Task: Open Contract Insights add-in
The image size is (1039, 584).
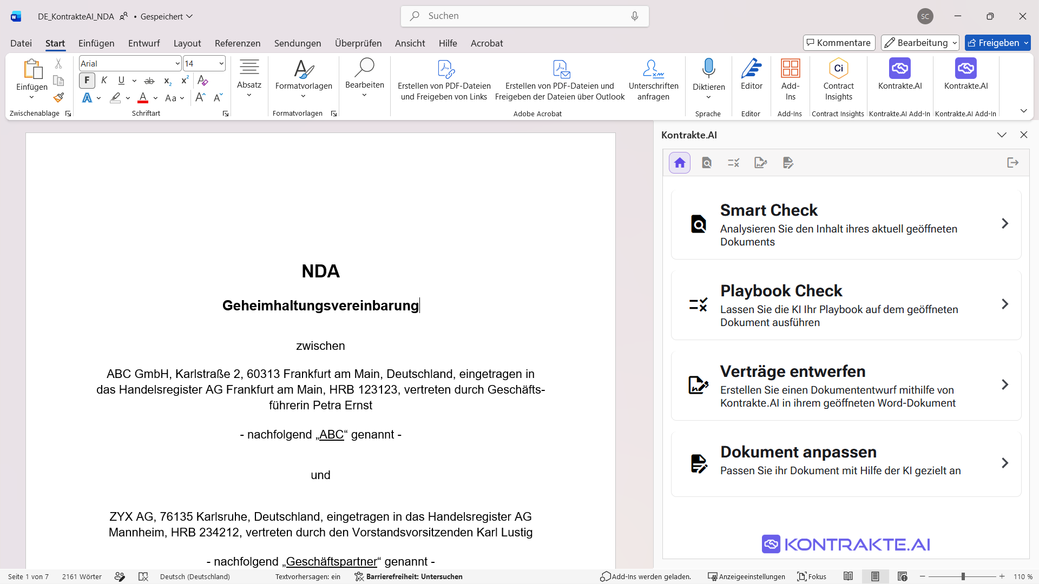Action: tap(838, 80)
